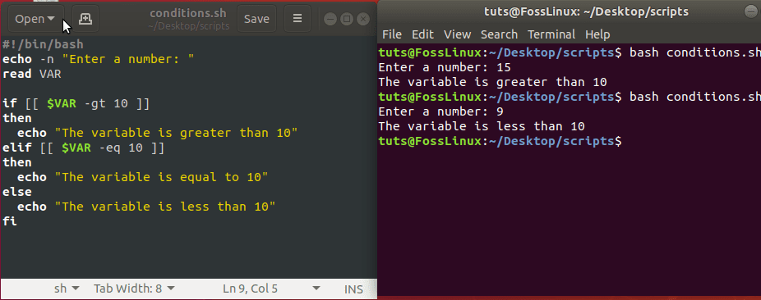Image resolution: width=761 pixels, height=300 pixels.
Task: Click terminal output "The variable is greater than 10"
Action: [492, 82]
